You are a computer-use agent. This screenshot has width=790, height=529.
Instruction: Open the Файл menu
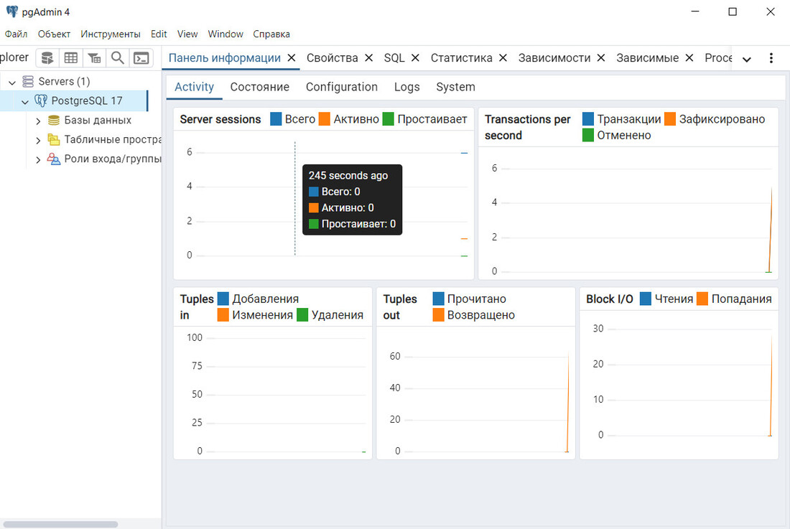(x=16, y=34)
